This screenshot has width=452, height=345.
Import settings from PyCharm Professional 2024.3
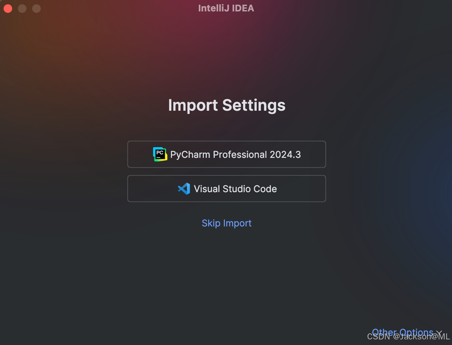coord(227,154)
